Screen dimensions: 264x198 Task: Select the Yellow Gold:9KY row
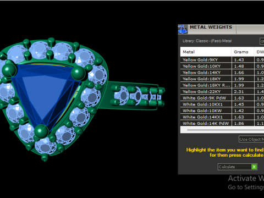point(222,59)
